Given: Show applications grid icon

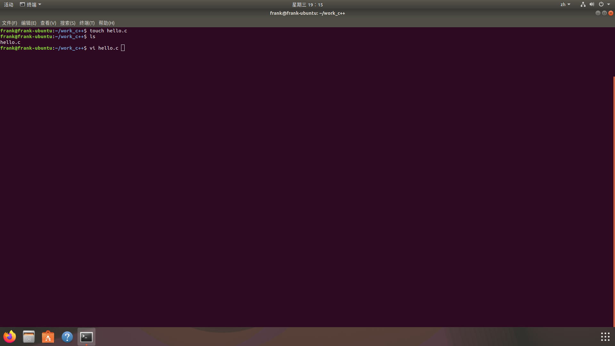Looking at the screenshot, I should click(x=605, y=337).
